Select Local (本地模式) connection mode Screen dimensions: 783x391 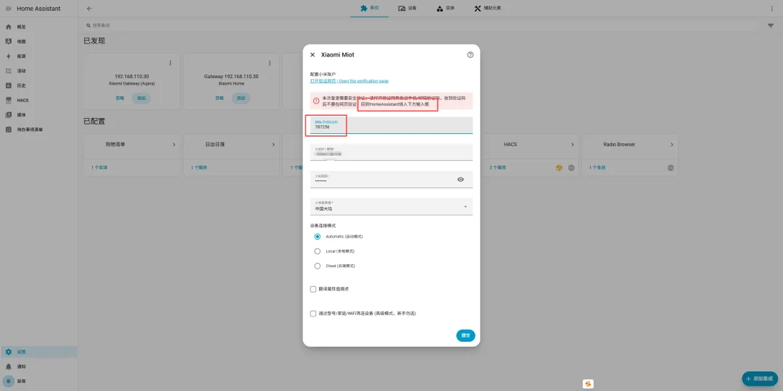(318, 251)
